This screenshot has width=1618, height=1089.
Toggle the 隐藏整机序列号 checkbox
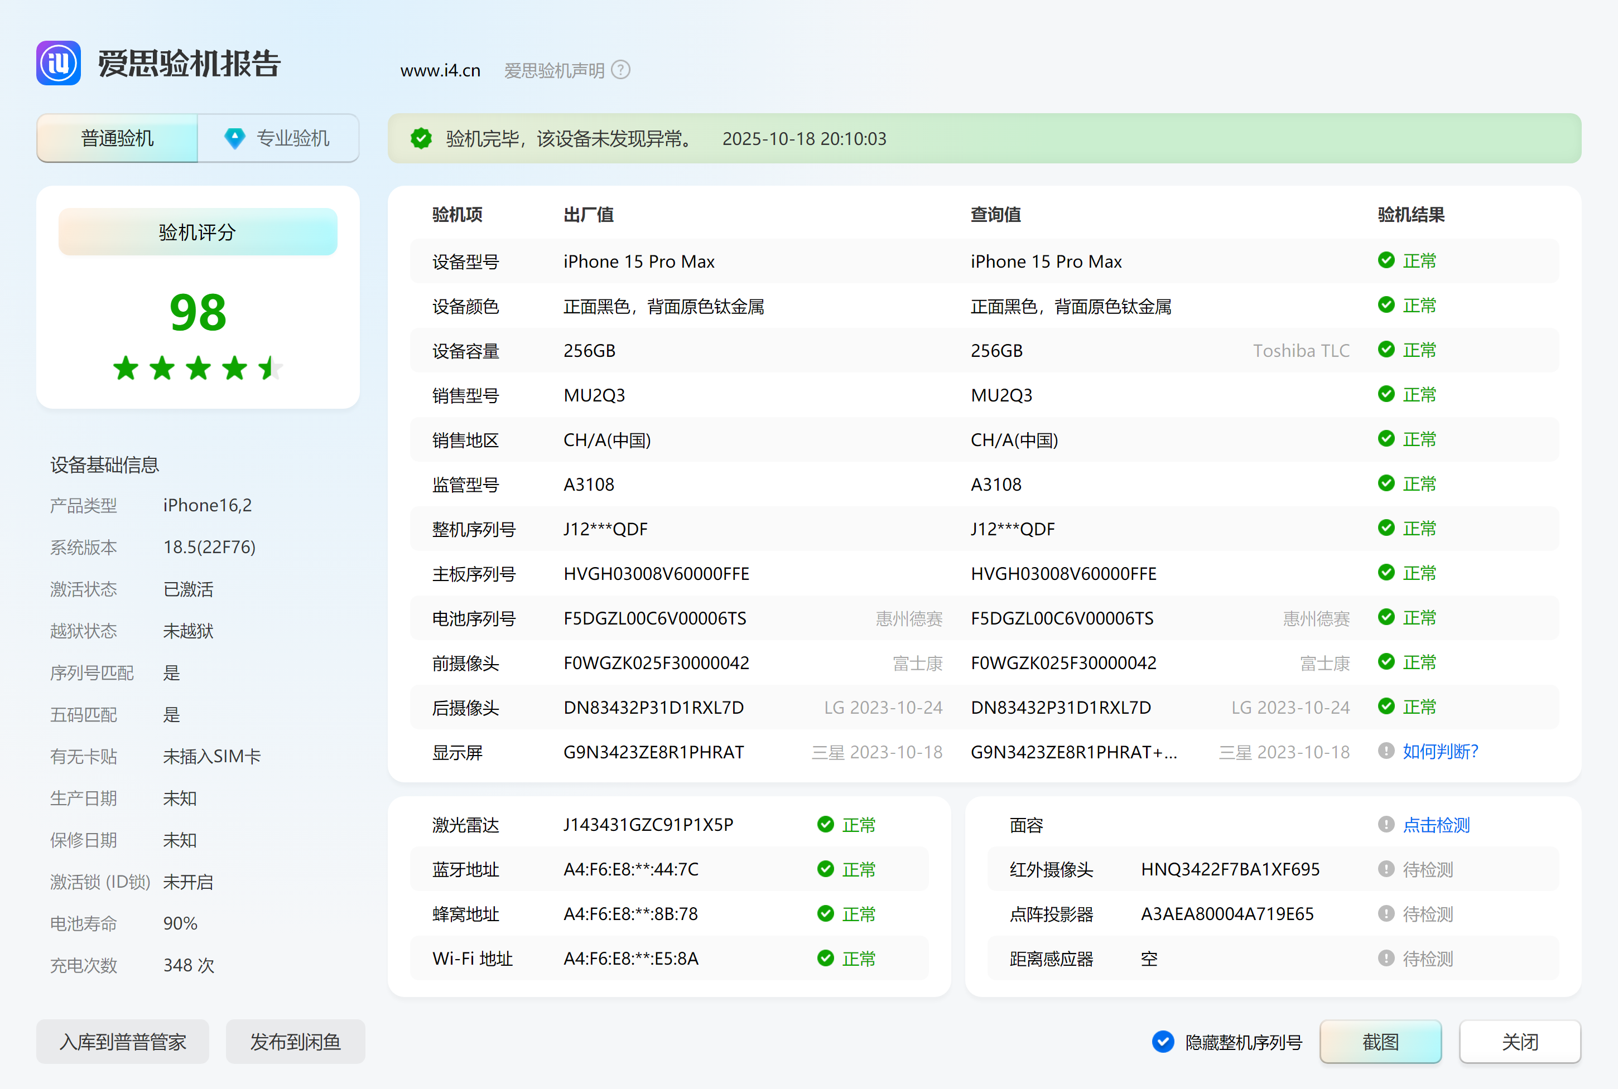coord(1163,1042)
